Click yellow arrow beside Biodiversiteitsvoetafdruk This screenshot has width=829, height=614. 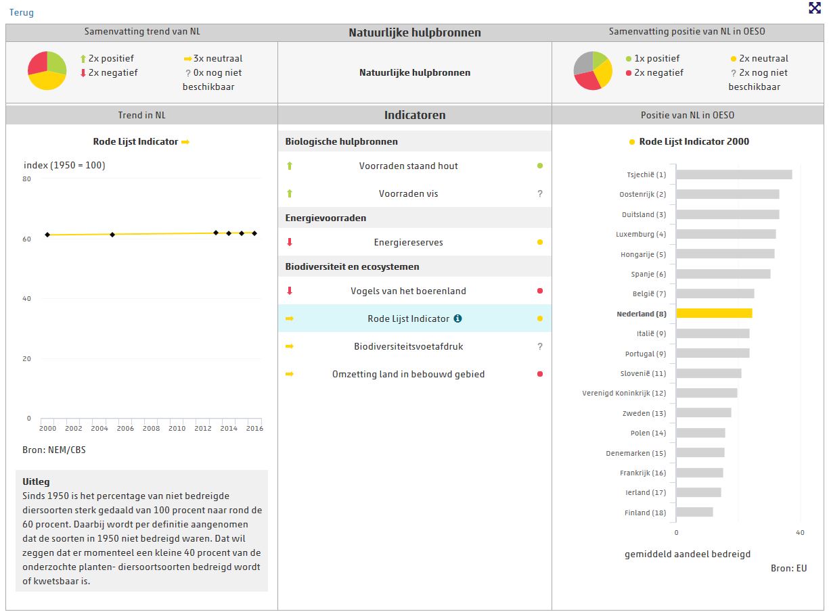(290, 346)
